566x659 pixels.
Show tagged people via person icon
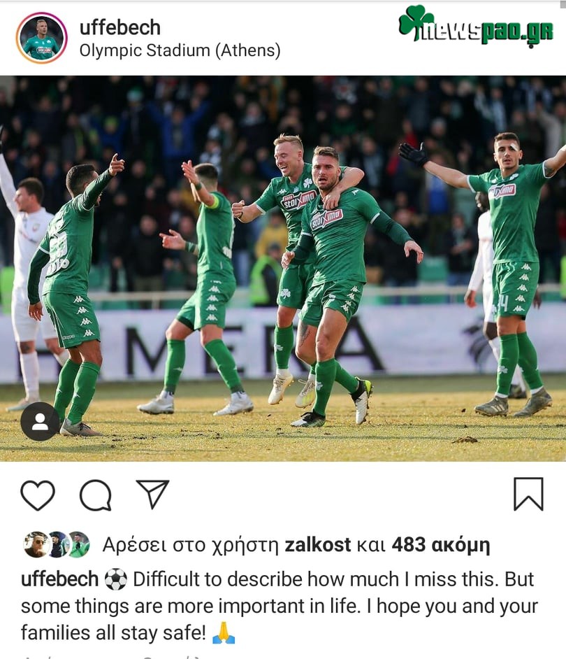tap(40, 421)
